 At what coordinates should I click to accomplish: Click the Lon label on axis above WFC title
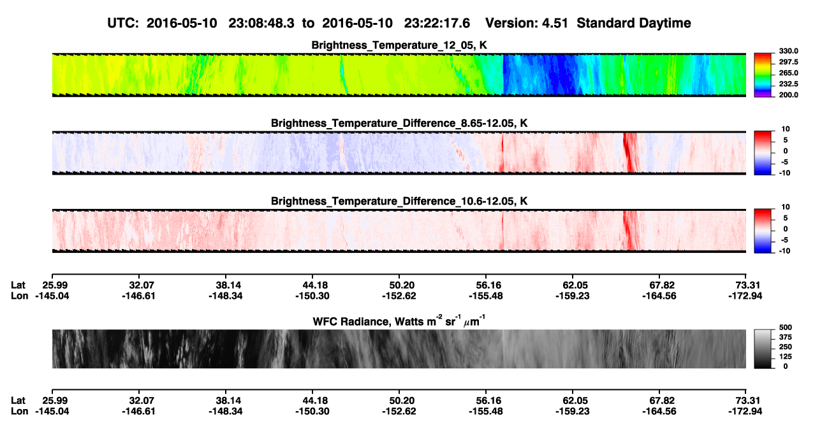[20, 296]
